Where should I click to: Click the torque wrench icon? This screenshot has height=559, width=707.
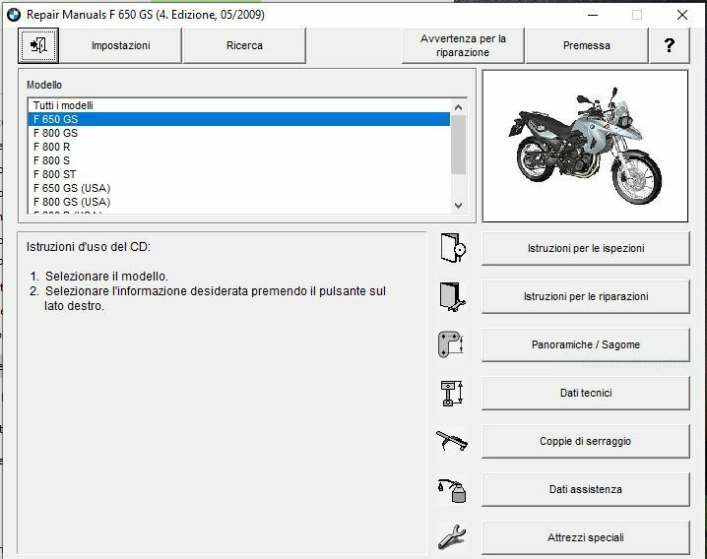[x=451, y=441]
